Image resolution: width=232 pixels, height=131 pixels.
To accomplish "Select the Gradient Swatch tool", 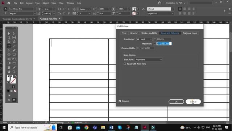I will coord(9,63).
